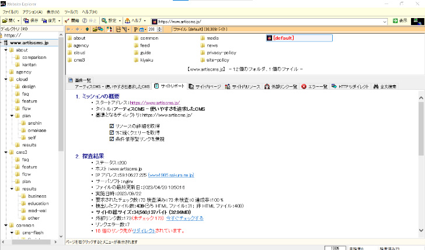Click the P icon in orange toolbar
This screenshot has height=250, width=425.
pyautogui.click(x=135, y=30)
